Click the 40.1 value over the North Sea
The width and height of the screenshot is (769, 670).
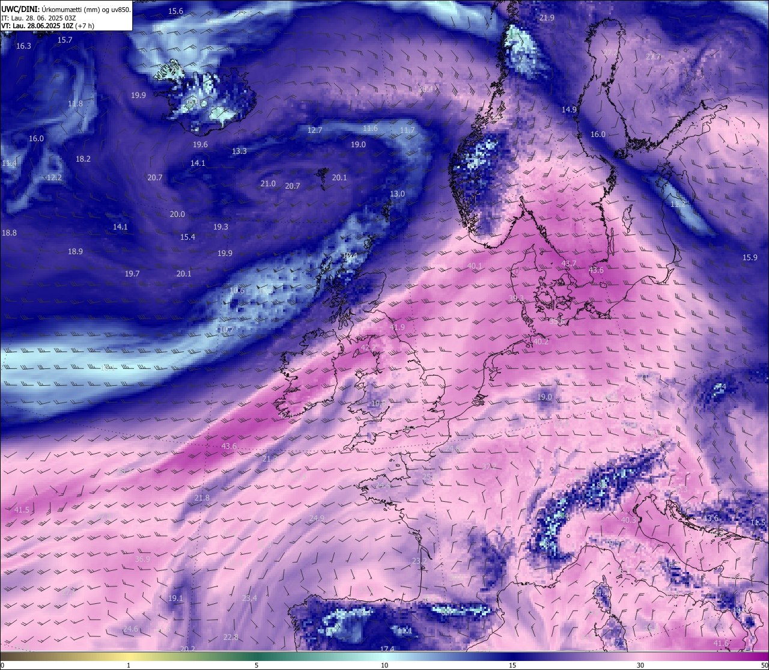[x=474, y=266]
